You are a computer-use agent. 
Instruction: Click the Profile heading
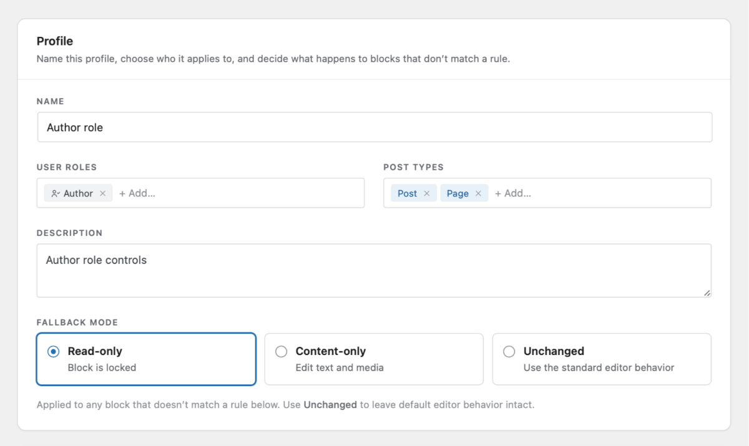[55, 41]
